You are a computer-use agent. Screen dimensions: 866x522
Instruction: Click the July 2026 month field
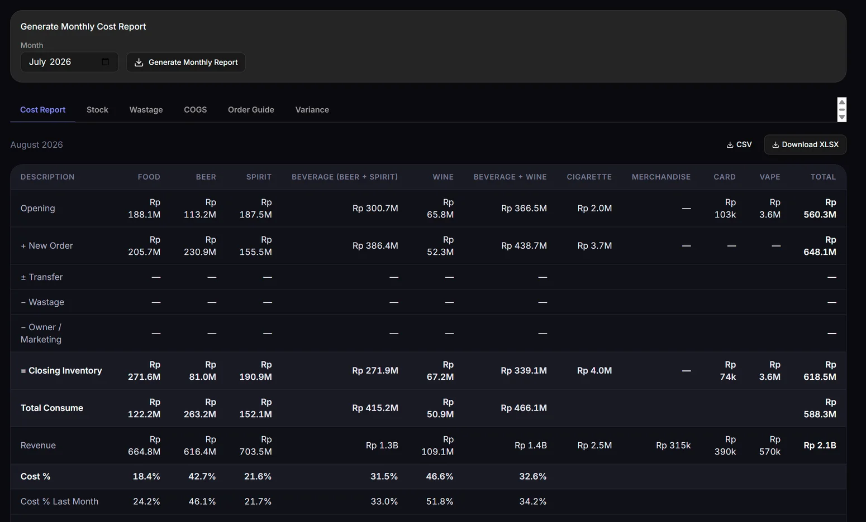69,62
